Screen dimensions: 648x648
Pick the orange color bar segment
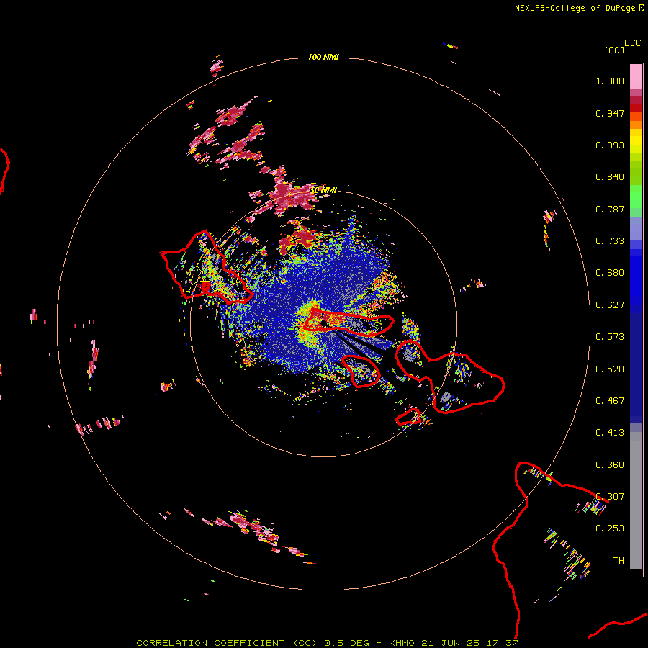[636, 125]
